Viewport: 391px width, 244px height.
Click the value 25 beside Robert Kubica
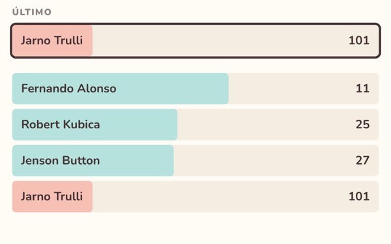pos(362,124)
